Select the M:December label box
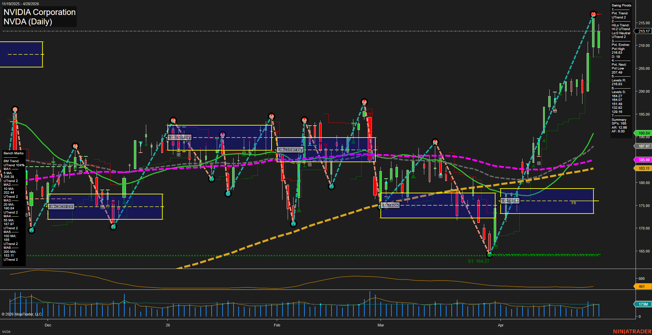This screenshot has width=652, height=335. coord(61,206)
